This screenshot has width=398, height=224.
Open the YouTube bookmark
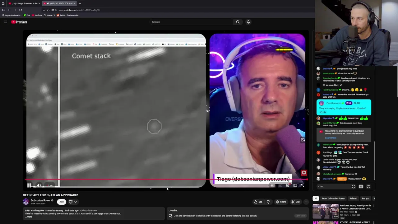(37, 15)
